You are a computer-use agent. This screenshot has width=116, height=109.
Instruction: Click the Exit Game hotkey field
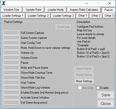tap(11, 102)
